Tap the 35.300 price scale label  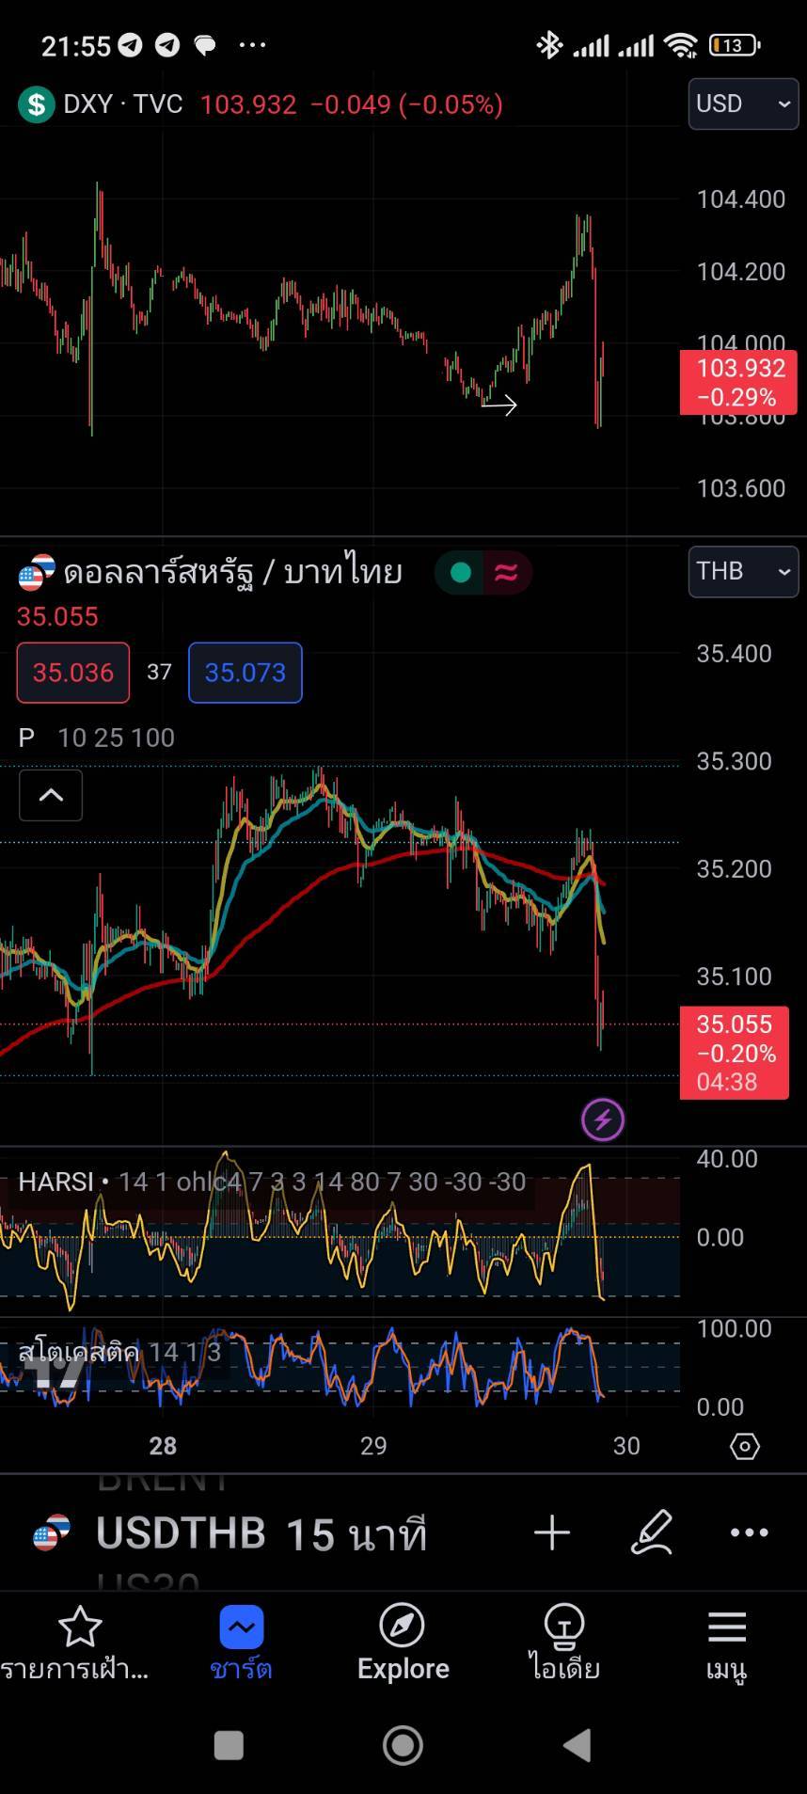coord(734,761)
